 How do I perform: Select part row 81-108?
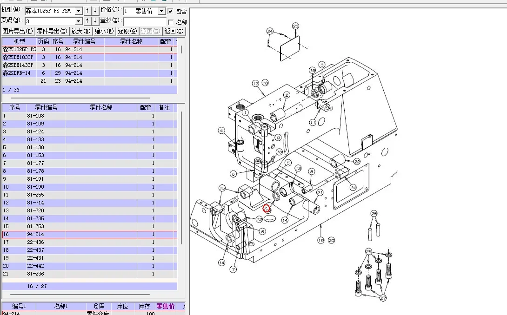coord(90,116)
